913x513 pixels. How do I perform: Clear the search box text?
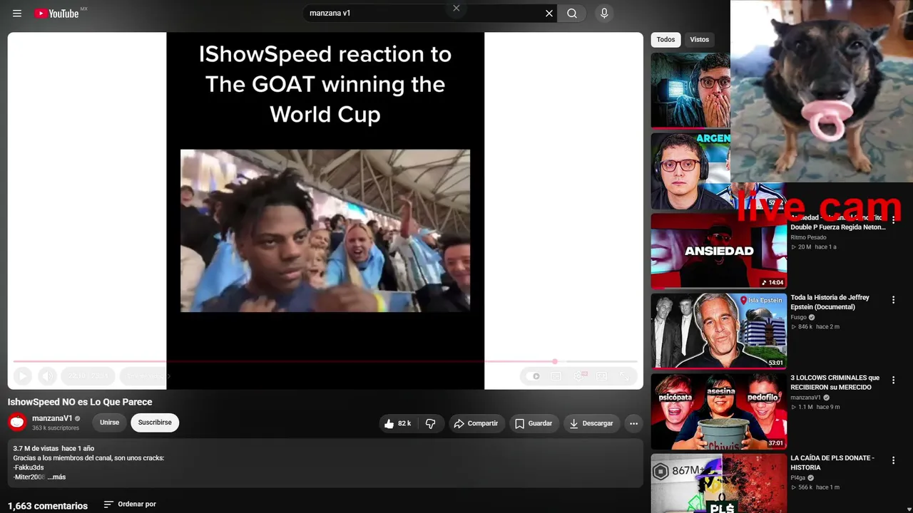tap(549, 14)
